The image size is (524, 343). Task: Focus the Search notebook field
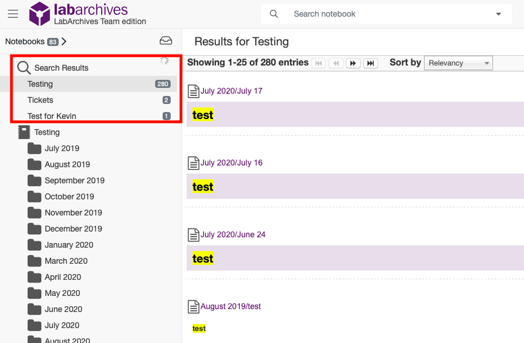pos(386,14)
